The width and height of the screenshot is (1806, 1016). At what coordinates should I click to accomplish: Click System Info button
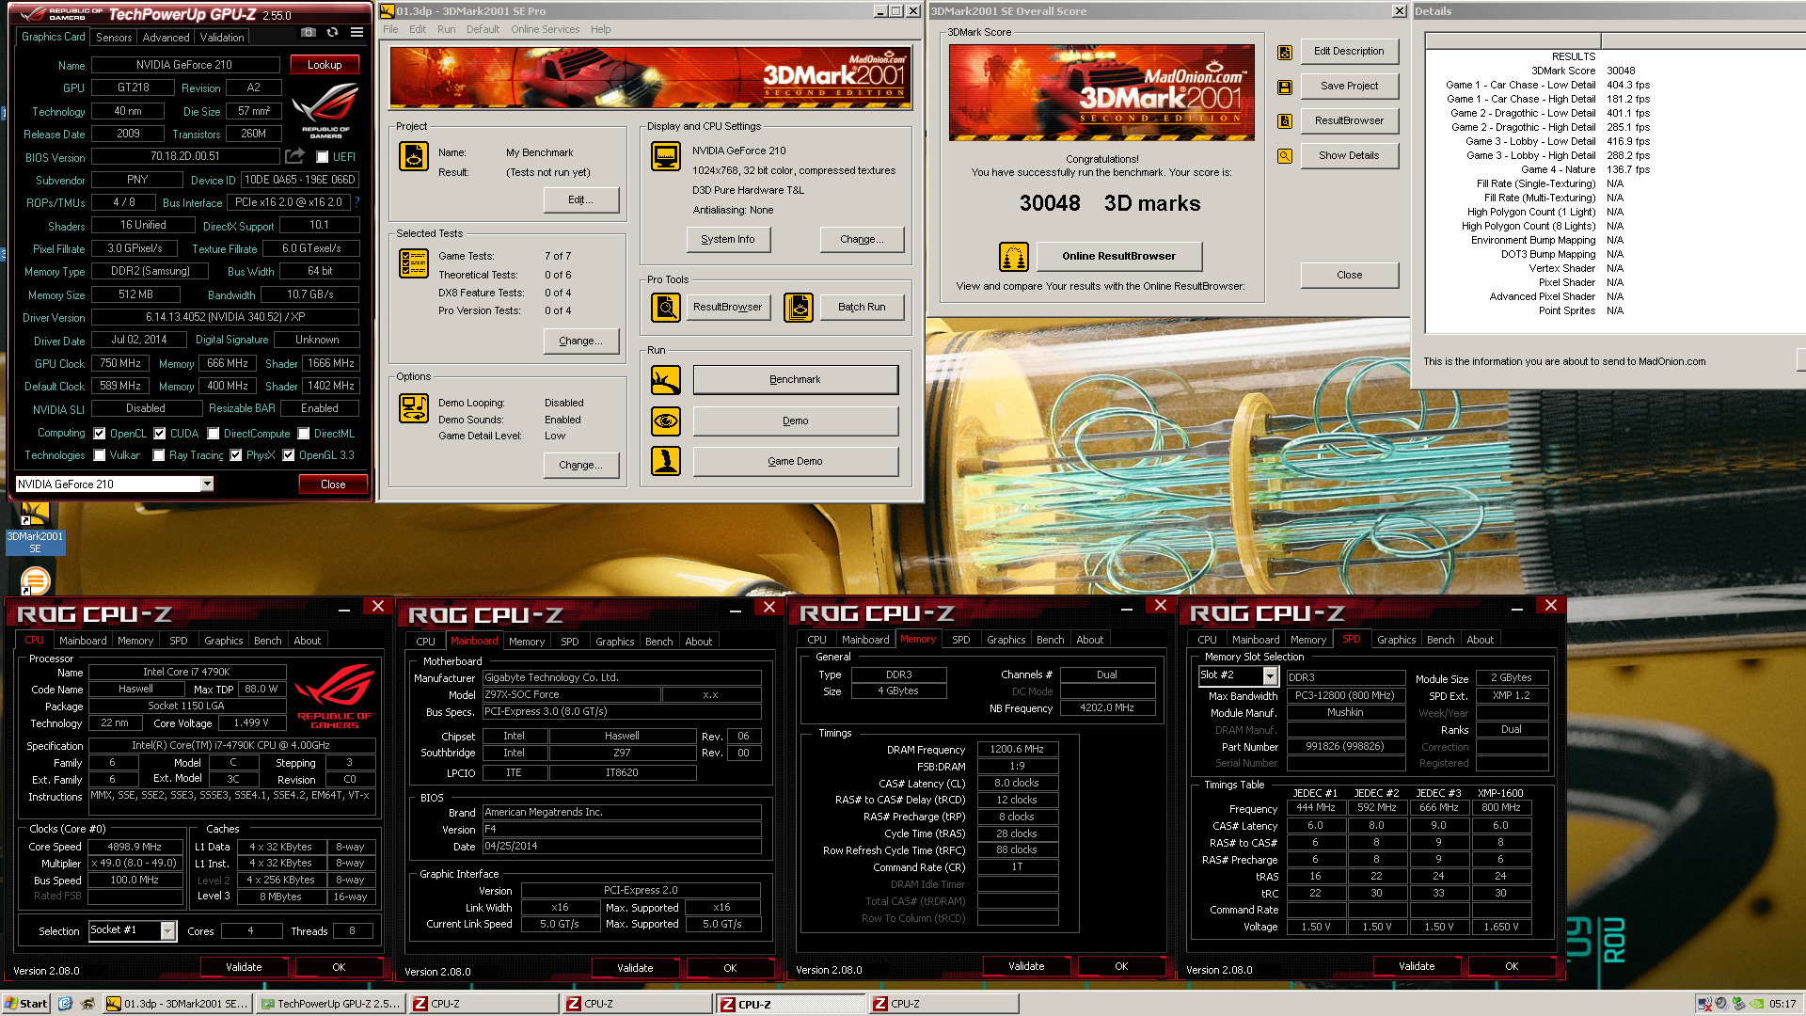pyautogui.click(x=728, y=240)
